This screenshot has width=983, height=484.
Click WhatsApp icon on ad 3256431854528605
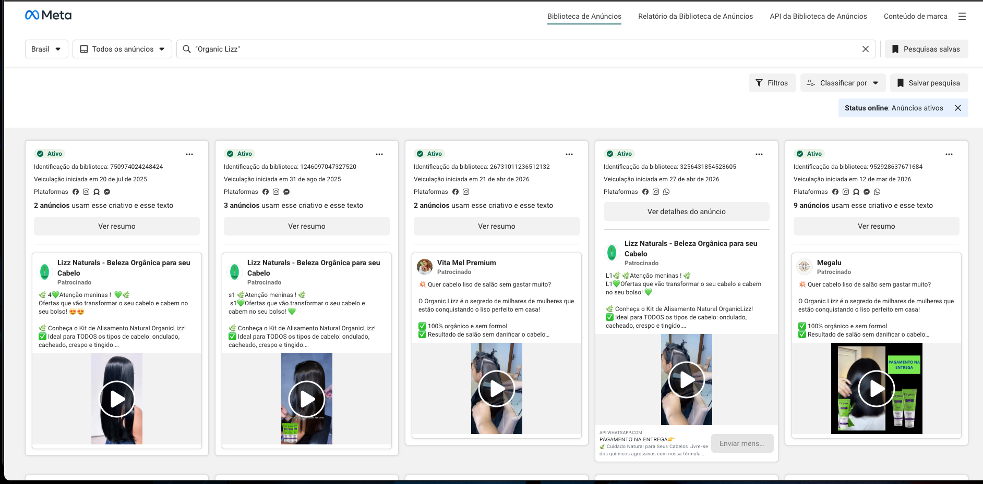click(666, 192)
